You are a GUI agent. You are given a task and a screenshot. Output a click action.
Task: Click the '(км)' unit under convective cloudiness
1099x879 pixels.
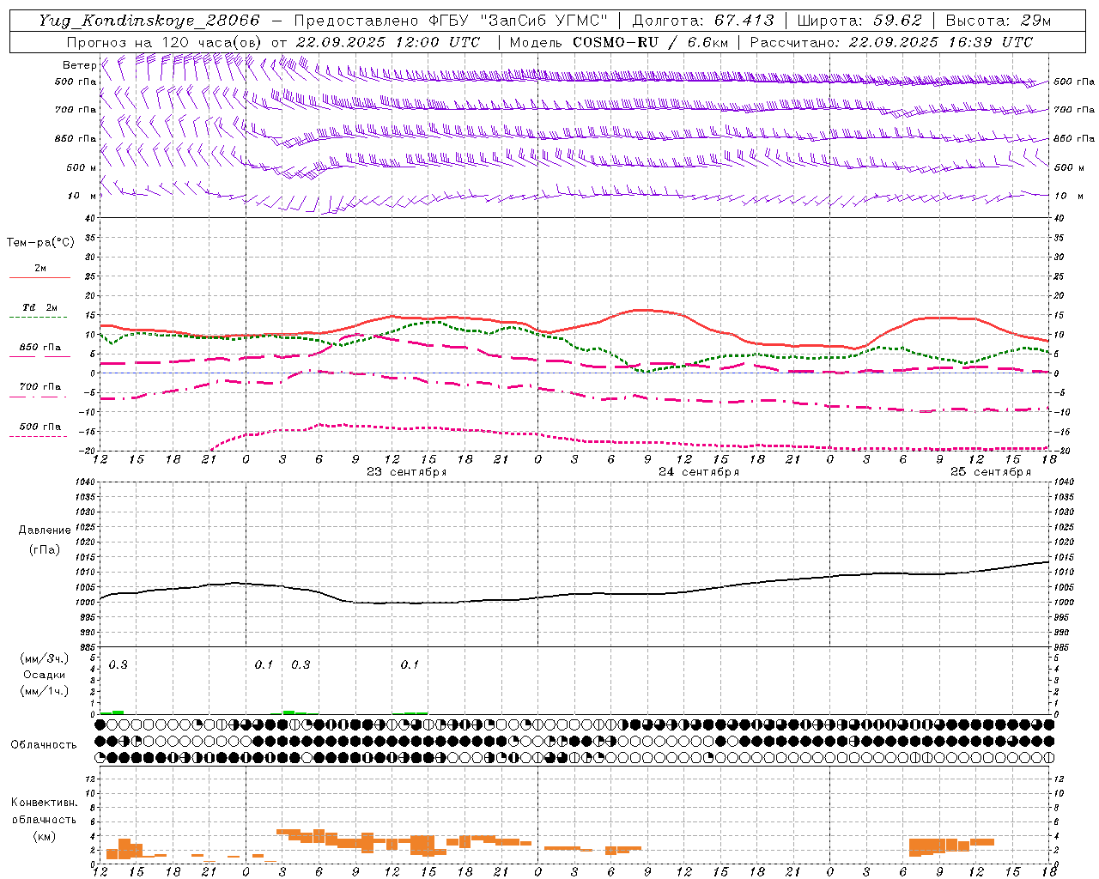(45, 836)
